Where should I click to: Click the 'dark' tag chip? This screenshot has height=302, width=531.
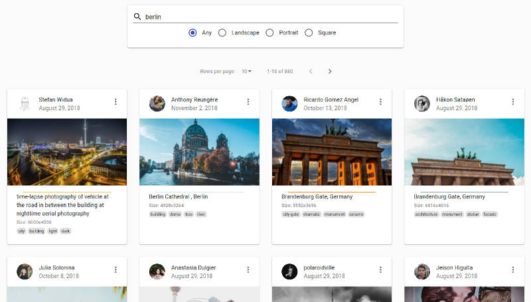(x=66, y=231)
